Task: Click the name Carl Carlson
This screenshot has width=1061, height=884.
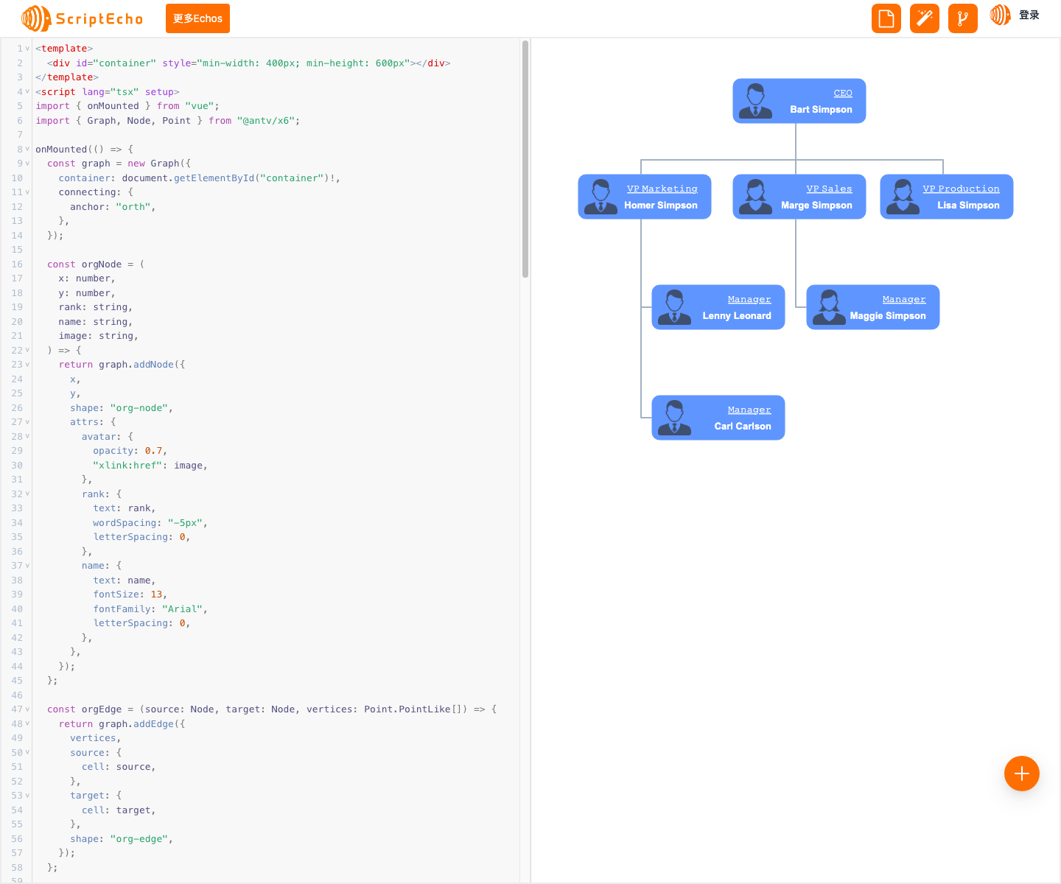Action: (743, 426)
